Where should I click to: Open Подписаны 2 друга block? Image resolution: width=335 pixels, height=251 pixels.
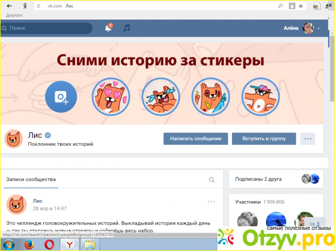(x=276, y=179)
